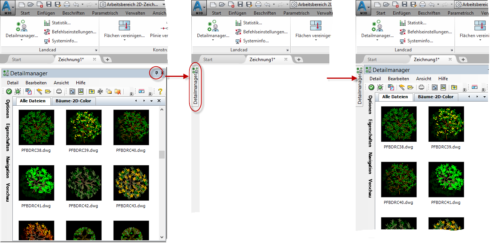The image size is (494, 247).
Task: Switch to Bäume-2D-Color tab in right Detailmanager
Action: tap(436, 97)
